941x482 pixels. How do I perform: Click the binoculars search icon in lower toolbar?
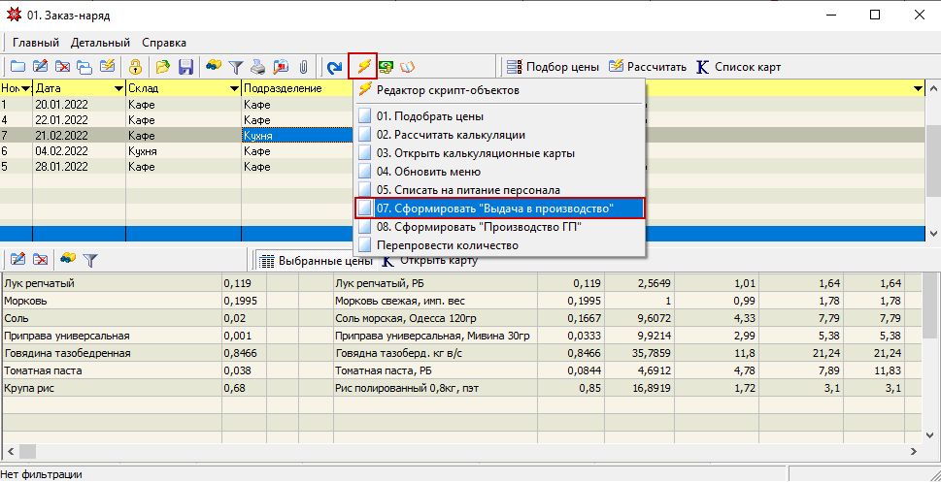point(68,259)
